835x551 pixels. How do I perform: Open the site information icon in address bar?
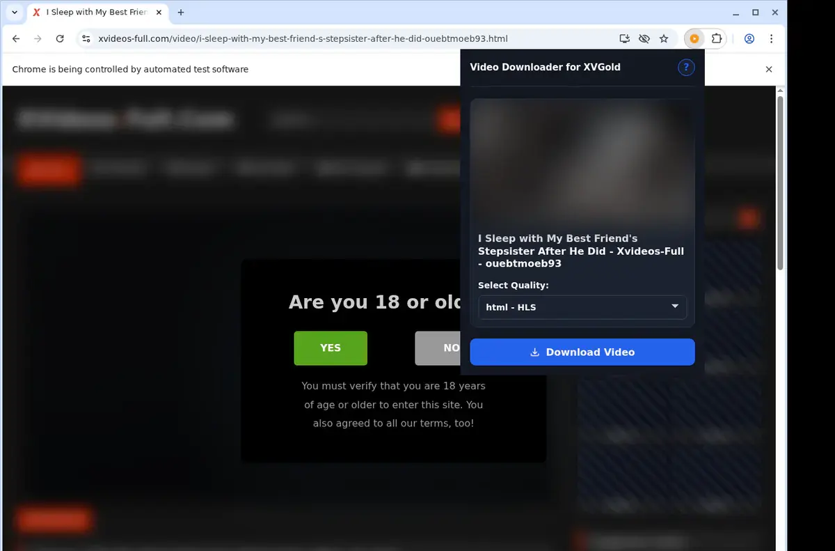pyautogui.click(x=86, y=39)
